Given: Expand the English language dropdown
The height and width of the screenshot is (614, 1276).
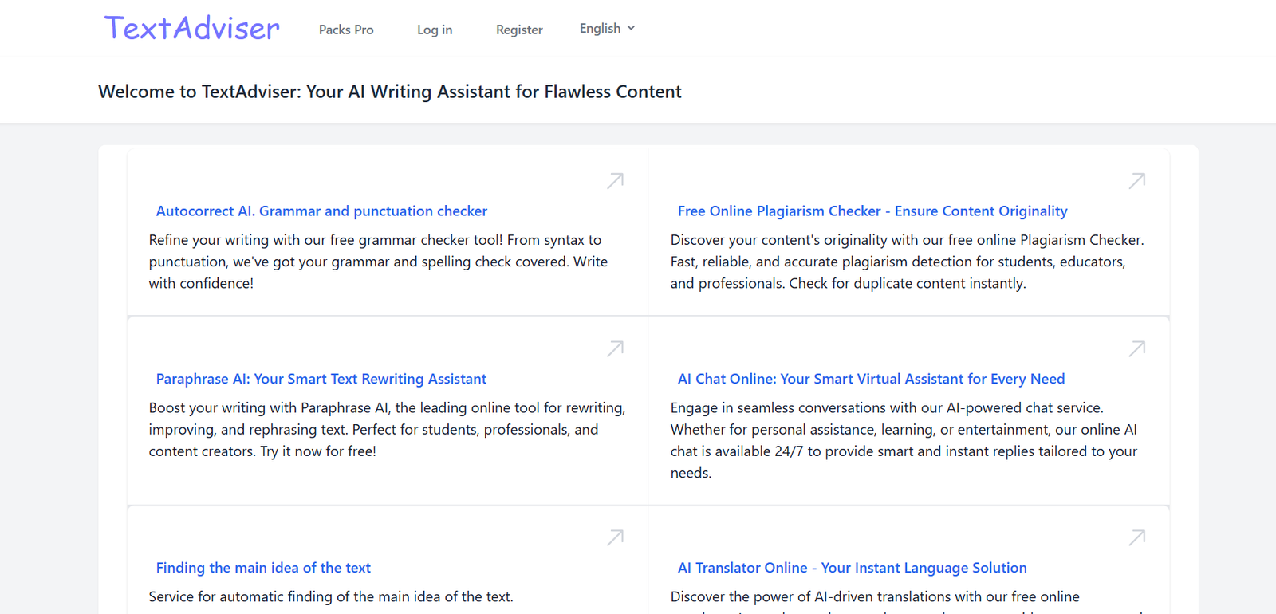Looking at the screenshot, I should click(x=607, y=29).
